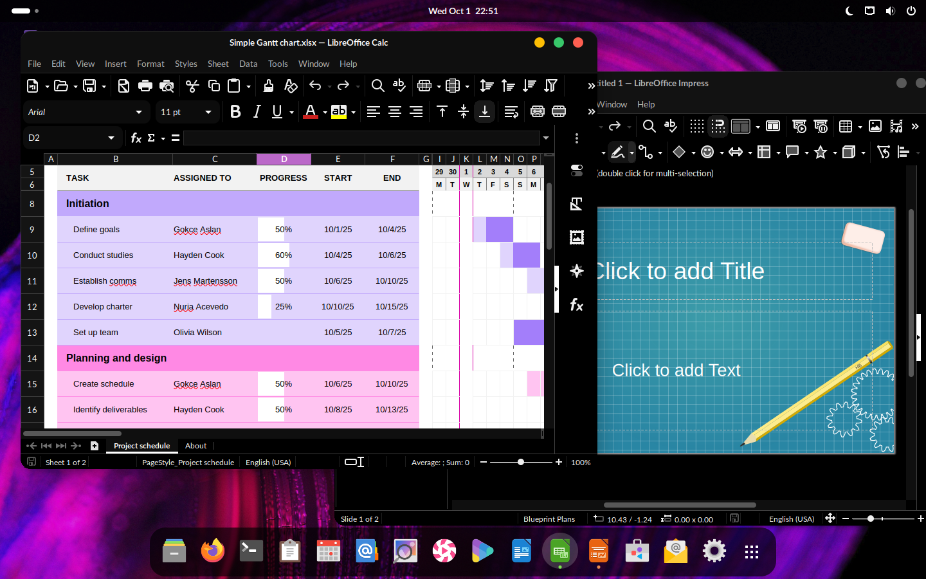
Task: Expand the Name Box D2 dropdown
Action: point(111,138)
